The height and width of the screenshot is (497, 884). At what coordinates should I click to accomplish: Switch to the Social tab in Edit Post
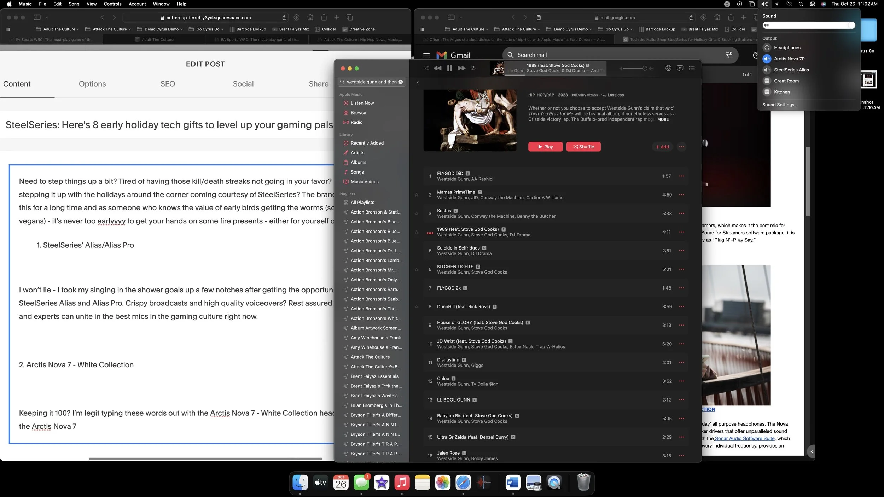click(243, 84)
